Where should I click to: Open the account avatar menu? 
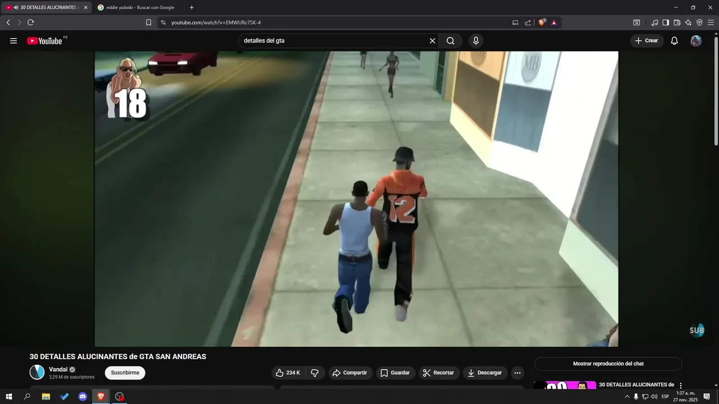pyautogui.click(x=696, y=41)
